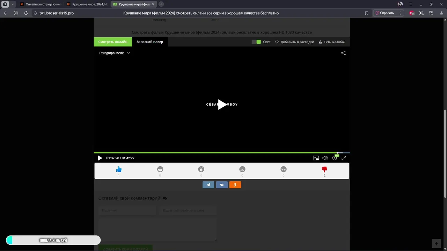Screen dimensions: 447x251
Task: Open the ad blocker extension icon
Action: point(412,13)
